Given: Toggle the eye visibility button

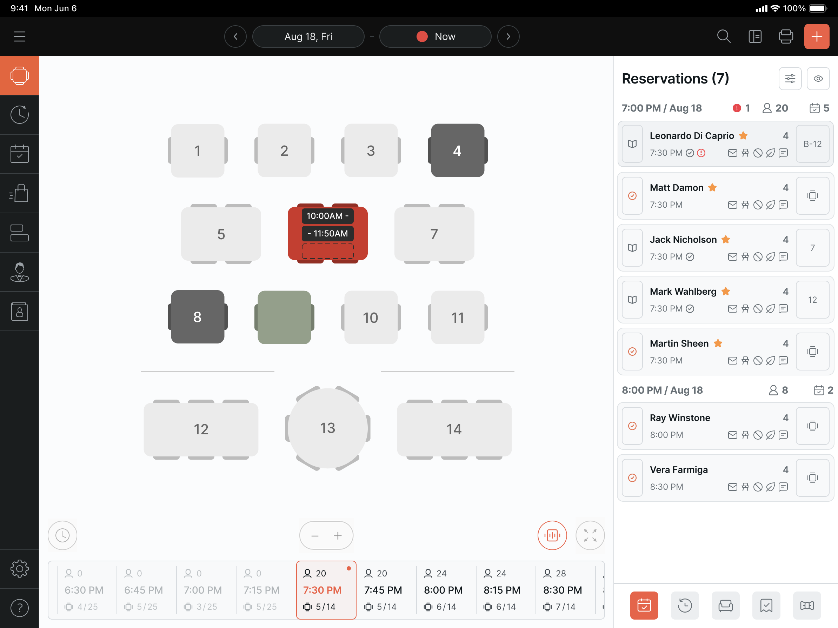Looking at the screenshot, I should 818,78.
